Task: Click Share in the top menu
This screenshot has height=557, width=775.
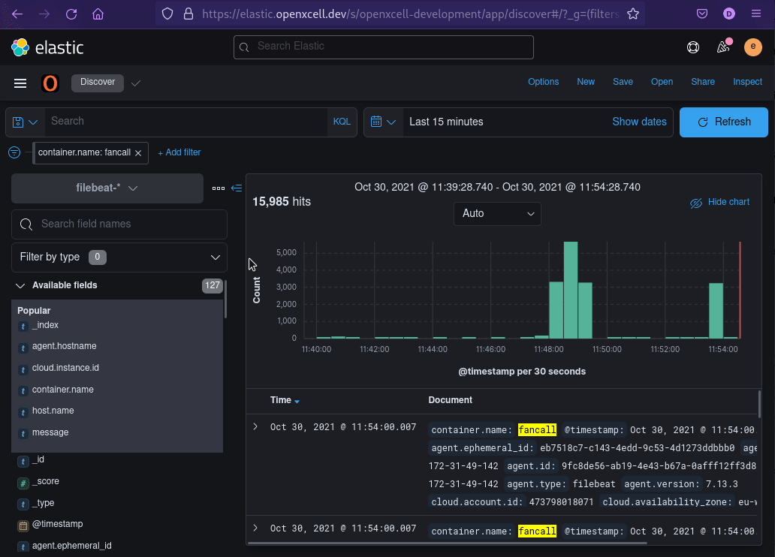Action: 703,82
